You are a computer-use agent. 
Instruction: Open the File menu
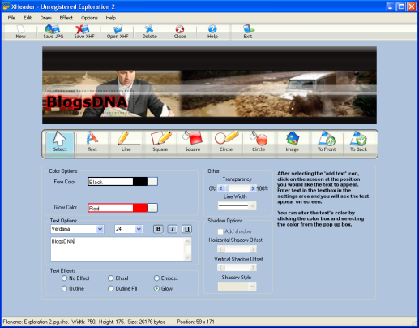(11, 18)
